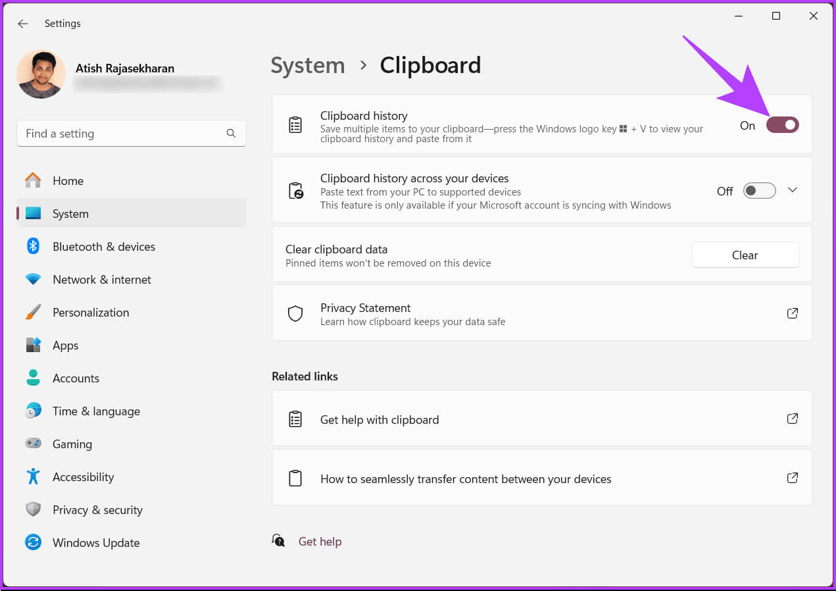Close the Settings window

click(814, 16)
